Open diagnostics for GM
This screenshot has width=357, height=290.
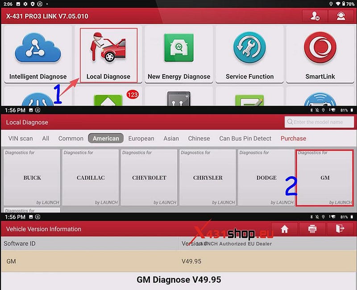coord(325,178)
